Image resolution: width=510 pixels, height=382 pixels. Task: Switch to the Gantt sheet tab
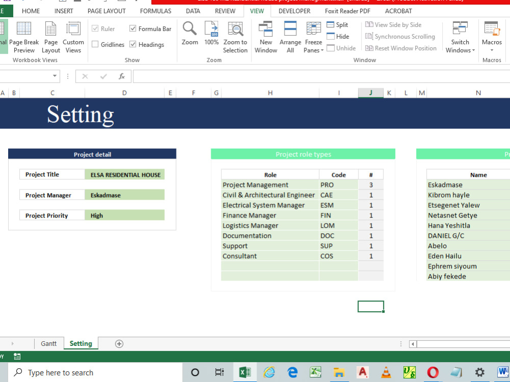tap(49, 344)
